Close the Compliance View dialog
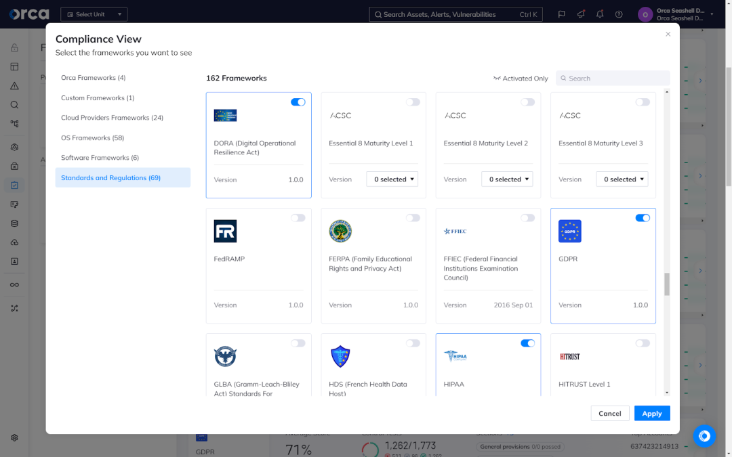This screenshot has width=732, height=457. 668,34
